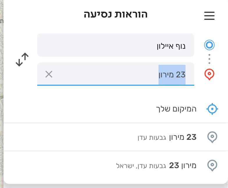This screenshot has height=188, width=228.
Task: Click empty space left of 'נוף איילון' text
Action: [x=96, y=46]
